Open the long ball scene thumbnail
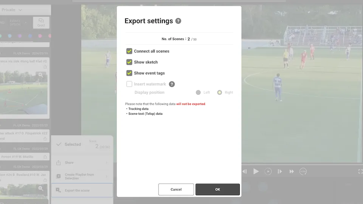Screen dimensions: 363x204 (x=23, y=93)
